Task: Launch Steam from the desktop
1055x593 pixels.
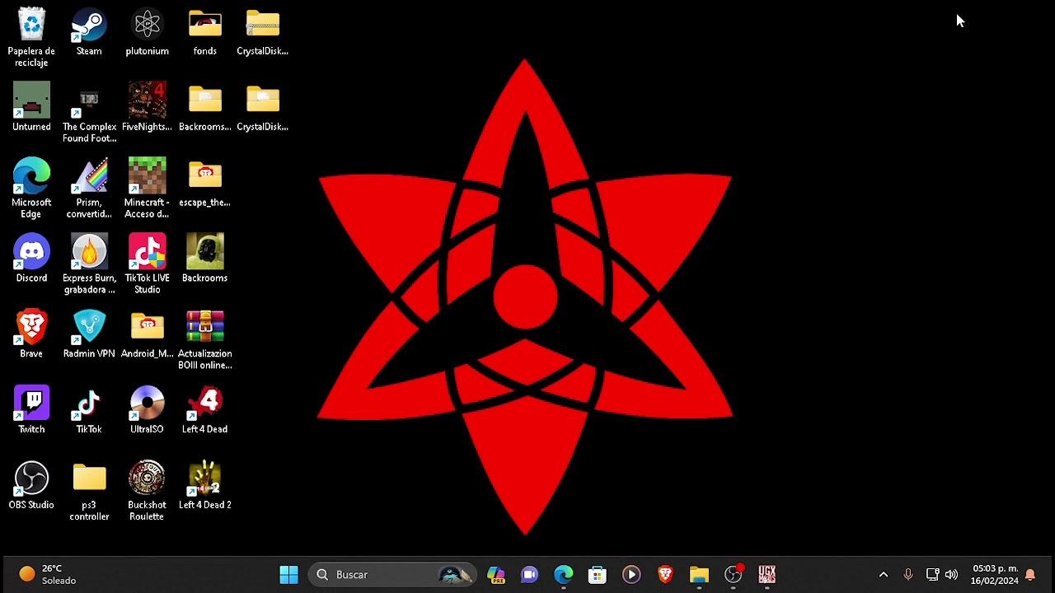Action: 89,25
